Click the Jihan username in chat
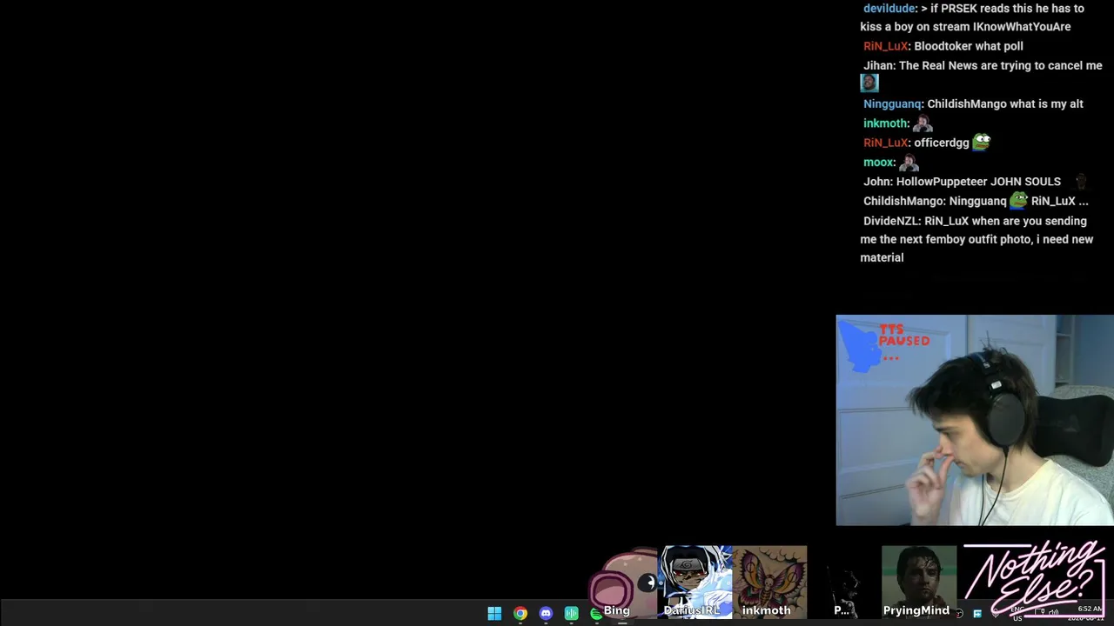1114x626 pixels. (878, 65)
